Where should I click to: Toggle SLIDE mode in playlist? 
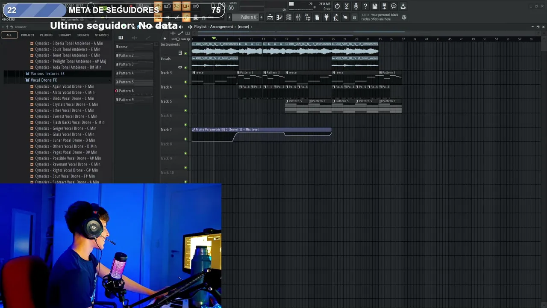click(185, 39)
